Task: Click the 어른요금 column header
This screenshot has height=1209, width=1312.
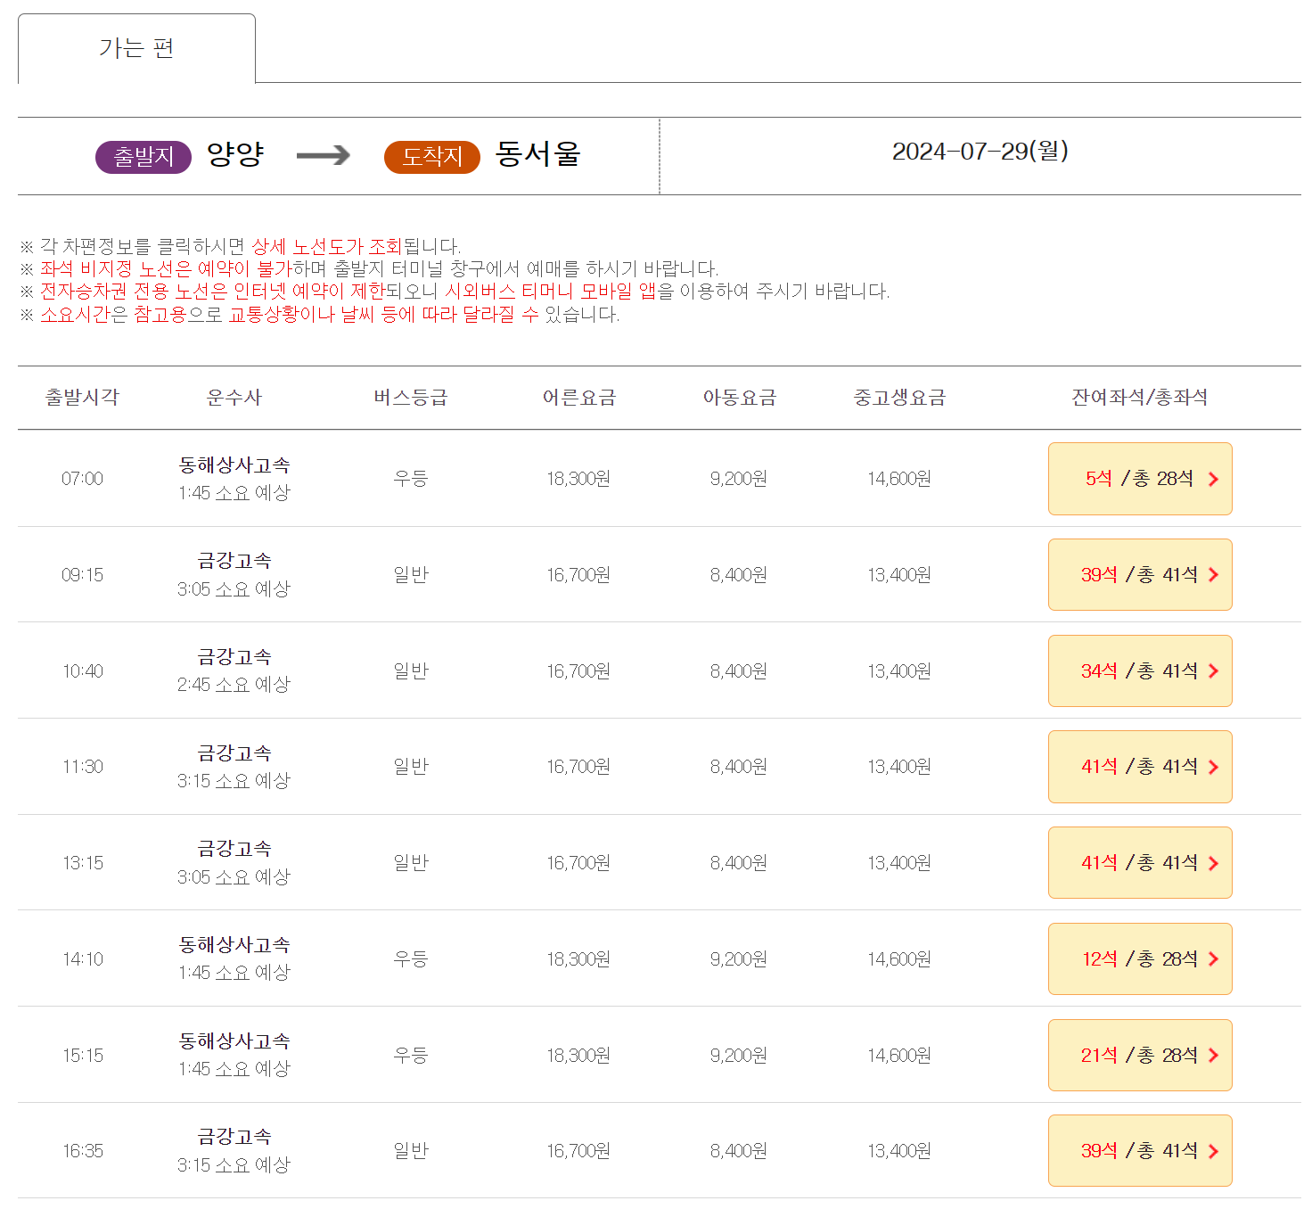Action: (579, 398)
